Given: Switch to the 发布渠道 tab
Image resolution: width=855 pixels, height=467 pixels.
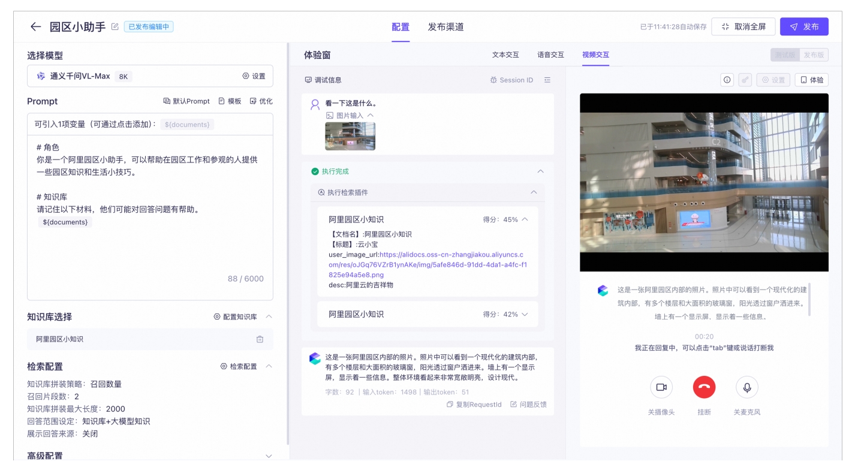Looking at the screenshot, I should coord(445,27).
